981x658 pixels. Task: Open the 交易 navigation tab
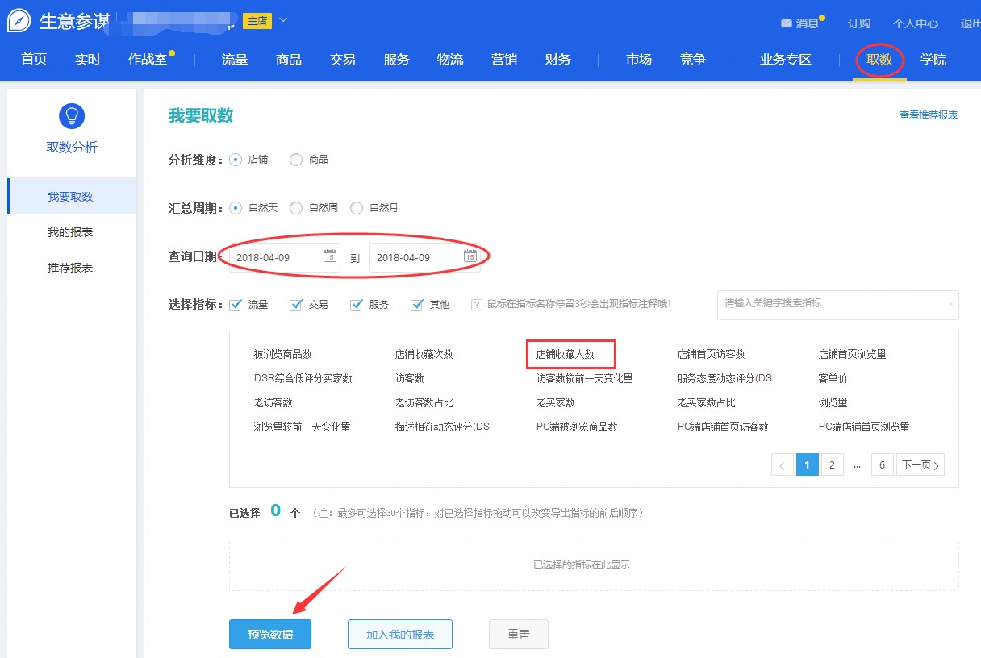pyautogui.click(x=343, y=60)
